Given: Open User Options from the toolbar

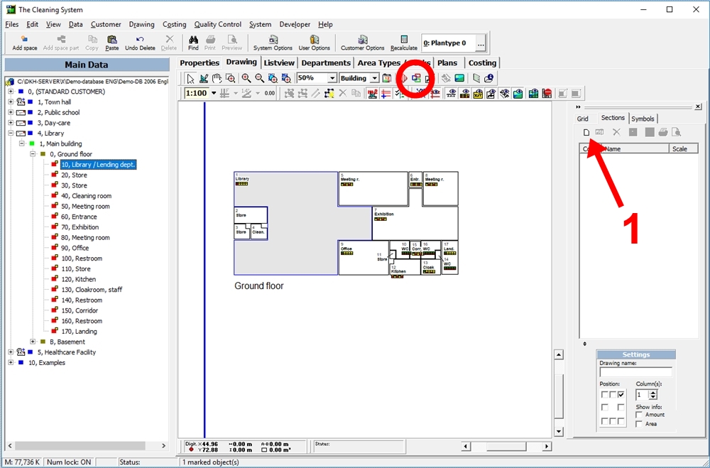Looking at the screenshot, I should pos(315,43).
